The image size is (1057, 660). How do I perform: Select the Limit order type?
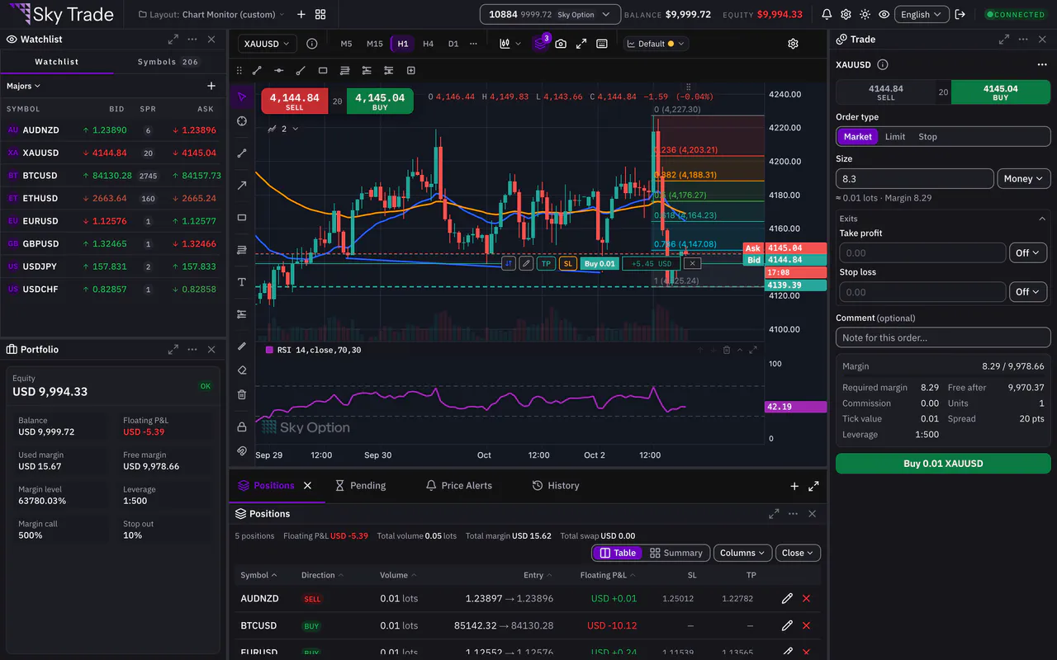(x=895, y=137)
